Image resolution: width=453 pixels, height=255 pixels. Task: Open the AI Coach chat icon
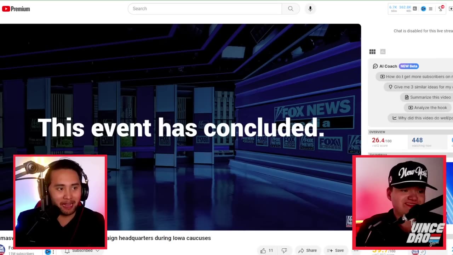(x=375, y=66)
